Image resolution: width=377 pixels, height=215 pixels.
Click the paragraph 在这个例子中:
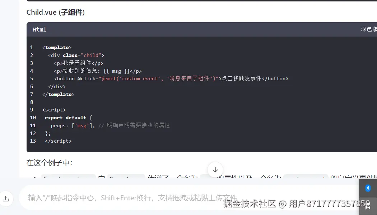[x=49, y=163]
